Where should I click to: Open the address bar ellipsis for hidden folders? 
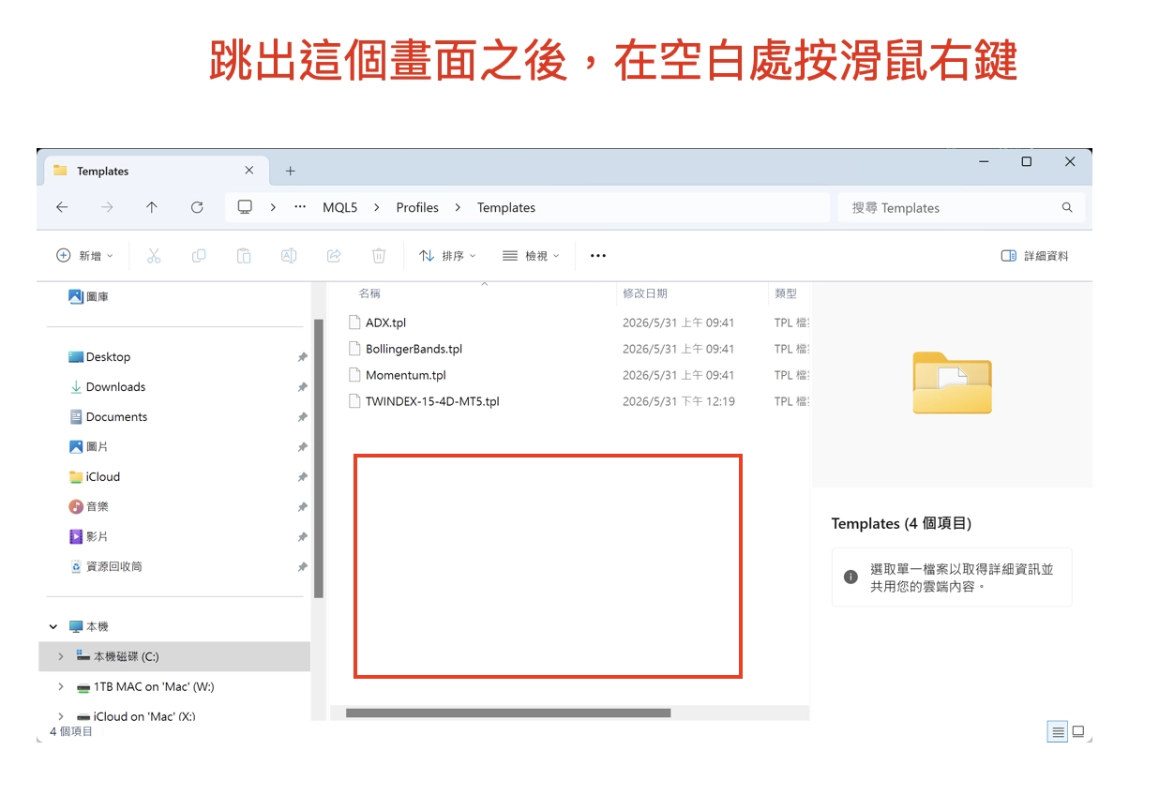[x=300, y=207]
